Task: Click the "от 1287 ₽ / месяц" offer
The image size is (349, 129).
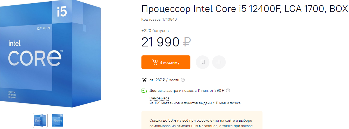Action: point(164,80)
